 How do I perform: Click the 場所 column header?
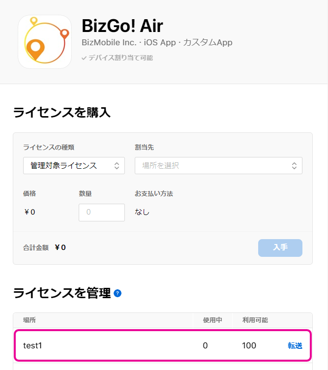pyautogui.click(x=30, y=320)
